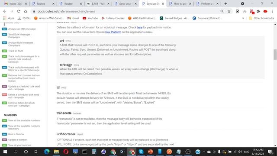277x156 pixels.
Task: Click the page vertical scrollbar thumb
Action: (275, 55)
